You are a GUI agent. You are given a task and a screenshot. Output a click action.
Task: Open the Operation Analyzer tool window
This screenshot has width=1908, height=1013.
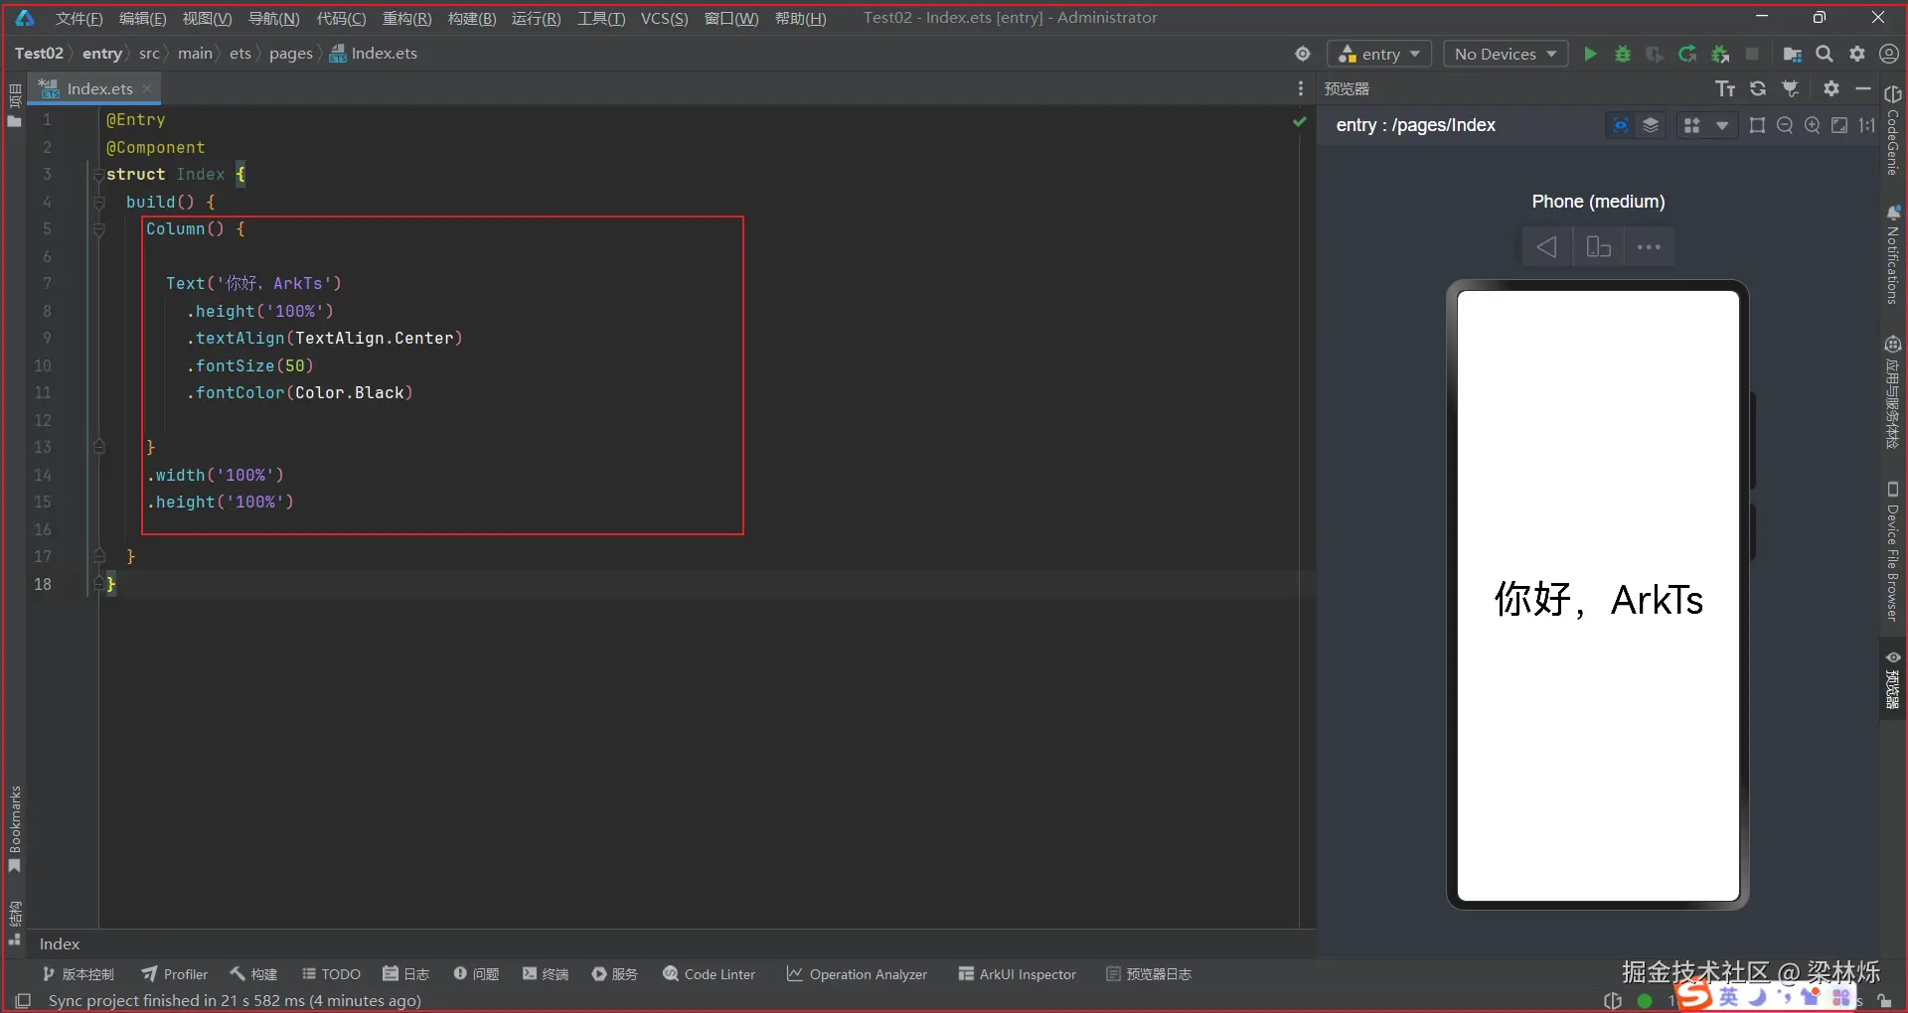[x=857, y=974]
